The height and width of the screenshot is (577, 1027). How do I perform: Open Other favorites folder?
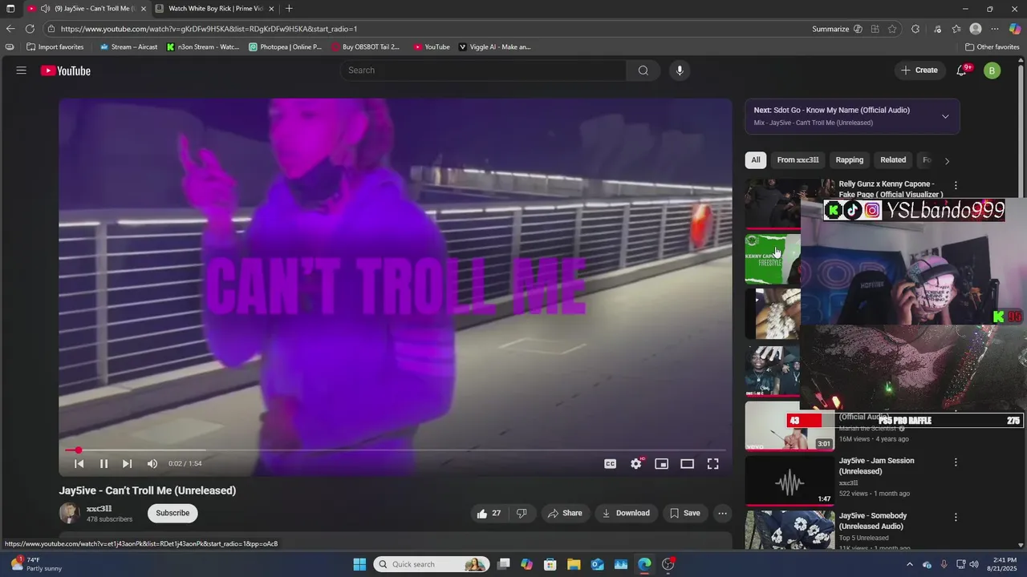tap(992, 46)
